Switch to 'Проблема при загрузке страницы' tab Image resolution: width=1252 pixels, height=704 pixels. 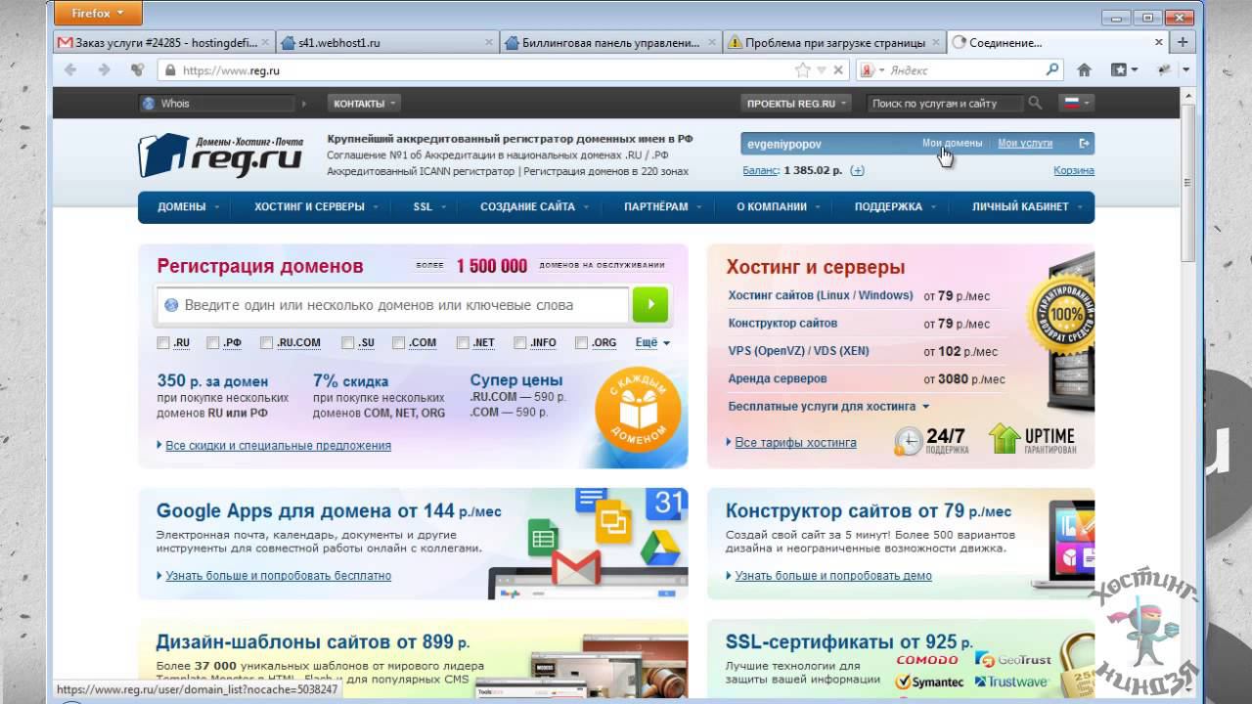tap(834, 43)
